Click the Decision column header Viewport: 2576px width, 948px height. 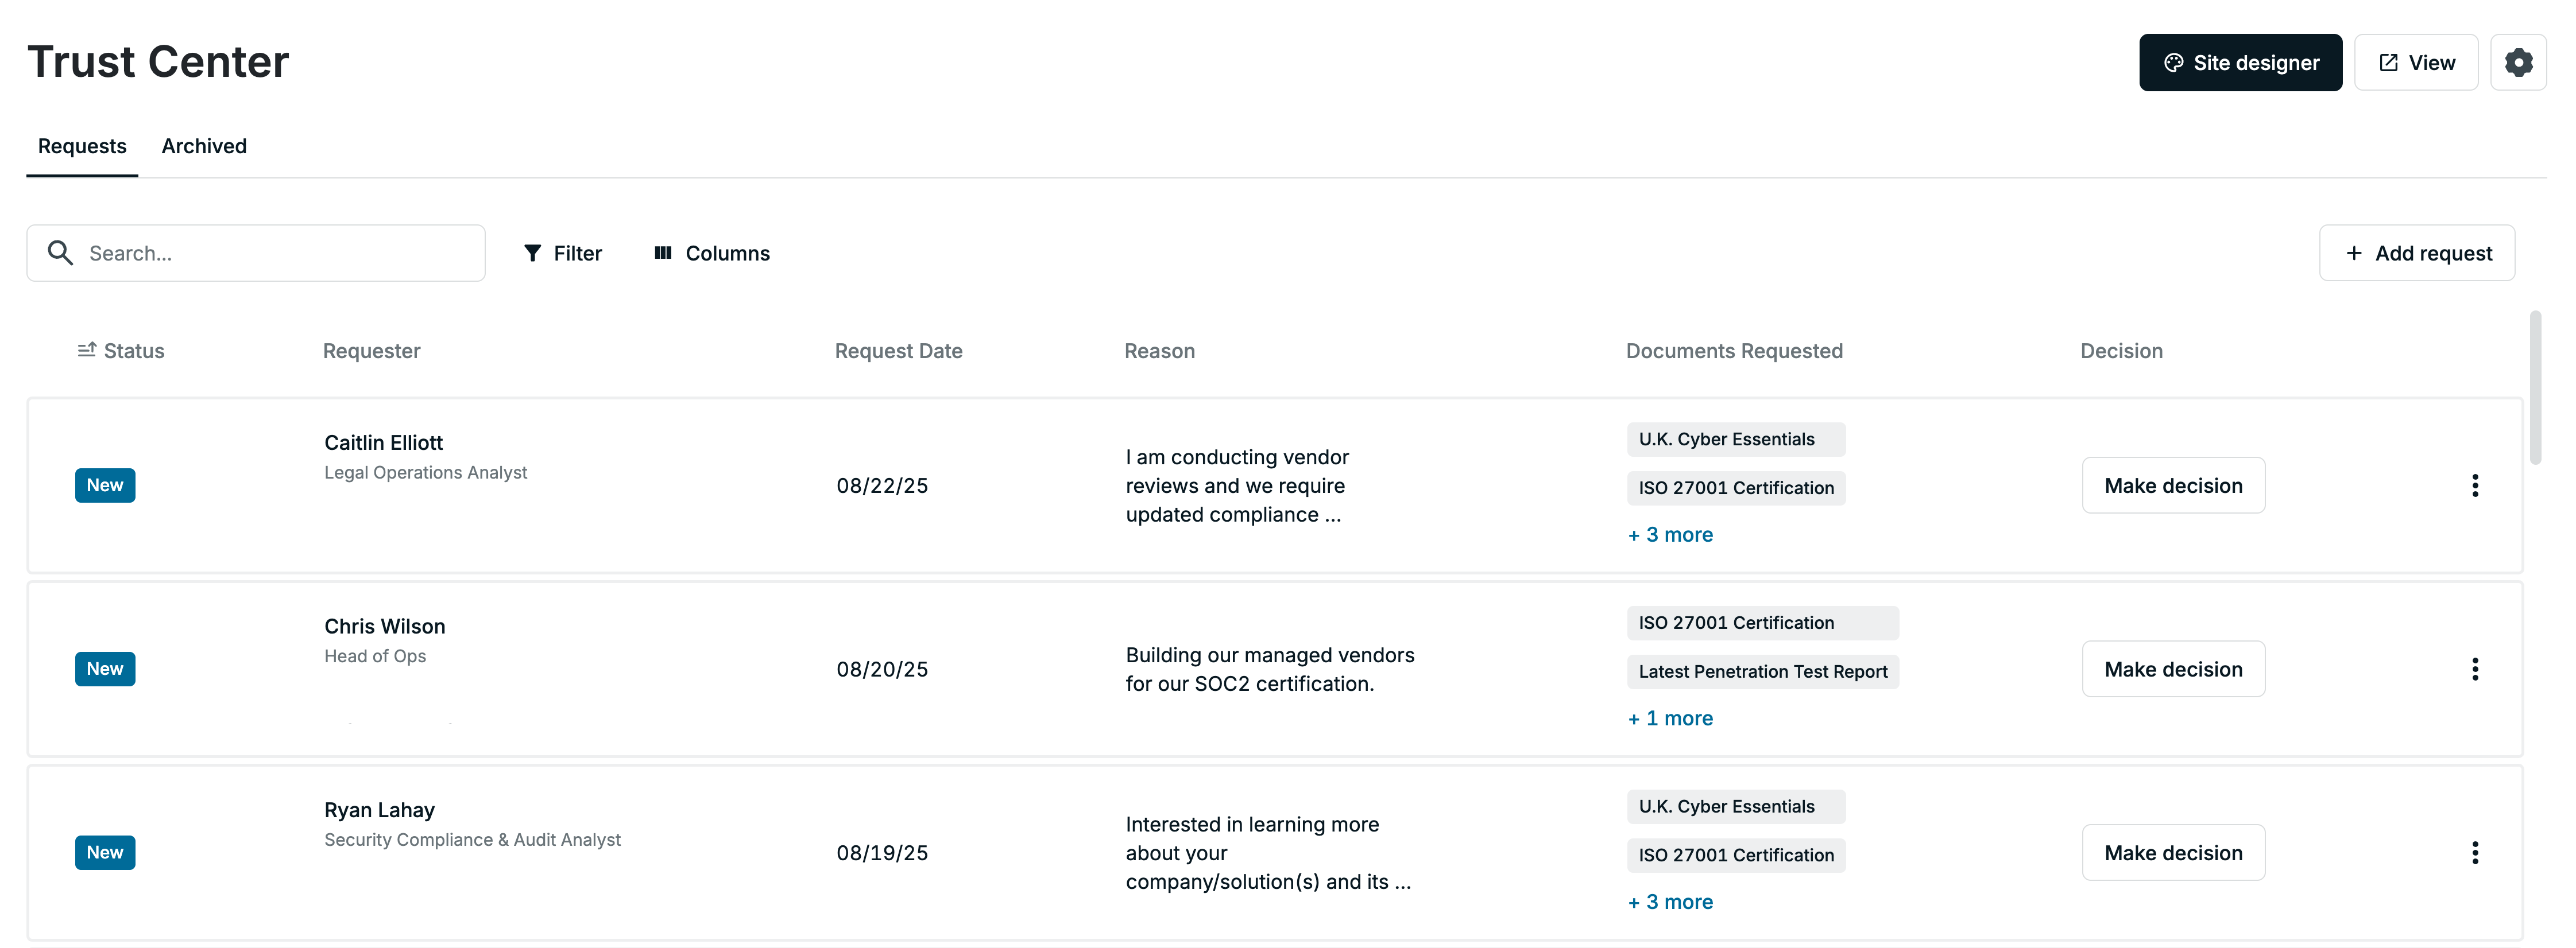point(2121,351)
